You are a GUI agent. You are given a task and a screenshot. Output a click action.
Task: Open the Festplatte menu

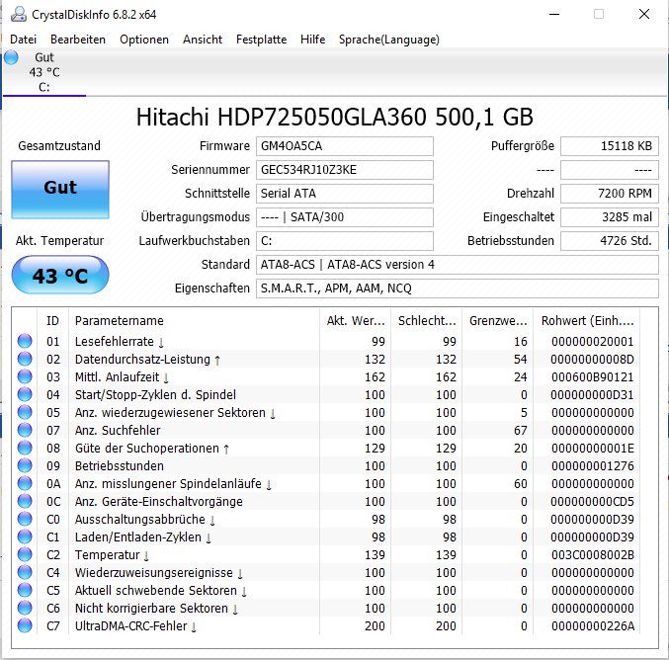pyautogui.click(x=261, y=40)
